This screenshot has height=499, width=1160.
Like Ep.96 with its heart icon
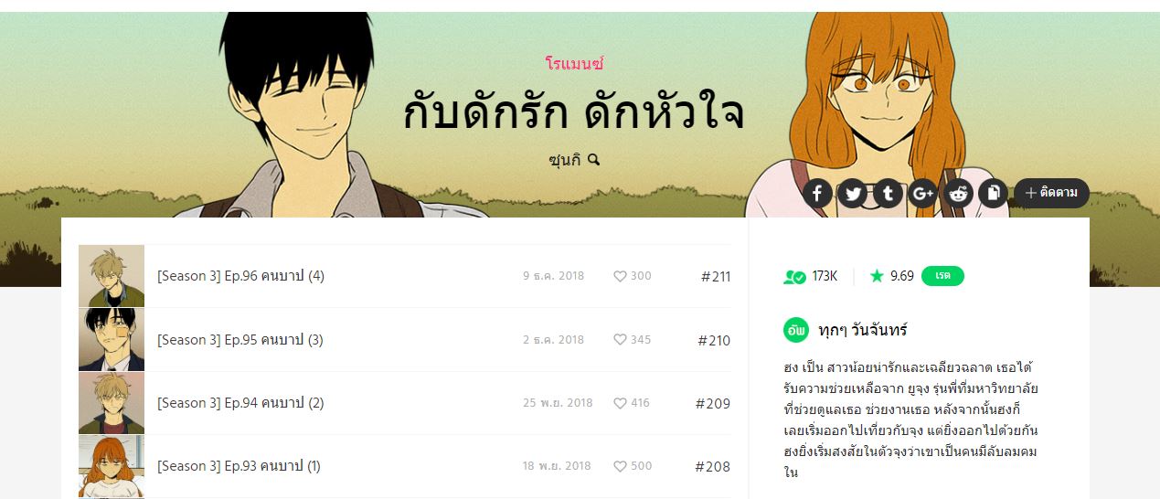(x=620, y=276)
